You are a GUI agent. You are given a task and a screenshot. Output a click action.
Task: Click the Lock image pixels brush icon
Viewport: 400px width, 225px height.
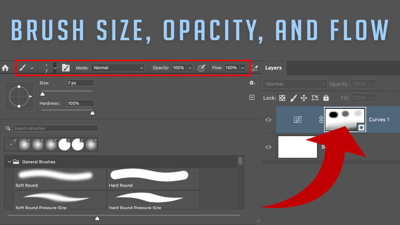[x=294, y=98]
